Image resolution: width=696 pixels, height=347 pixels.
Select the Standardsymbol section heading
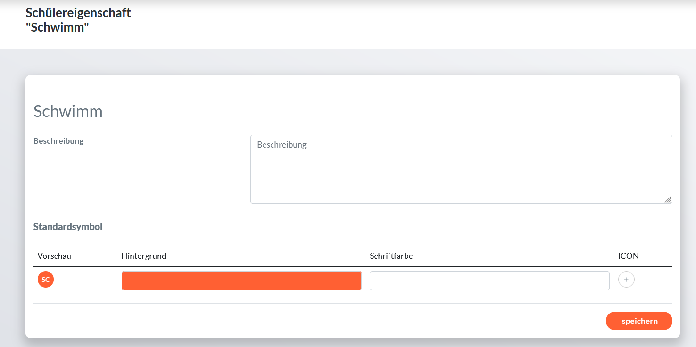[68, 227]
